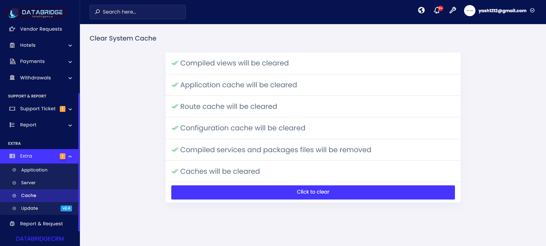Click the Support Ticket orange alert badge

pyautogui.click(x=63, y=109)
